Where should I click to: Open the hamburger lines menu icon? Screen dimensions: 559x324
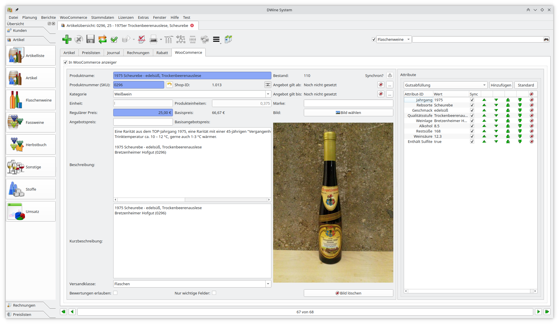point(216,39)
